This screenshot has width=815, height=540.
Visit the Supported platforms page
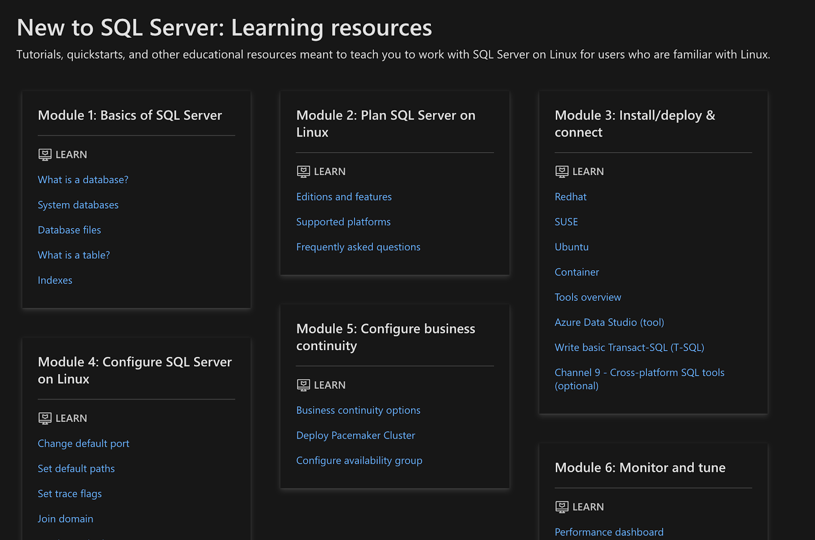click(x=343, y=222)
